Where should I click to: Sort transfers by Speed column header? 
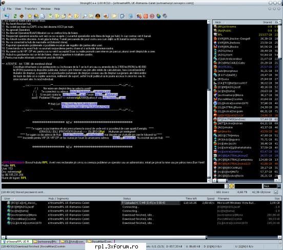point(210,199)
